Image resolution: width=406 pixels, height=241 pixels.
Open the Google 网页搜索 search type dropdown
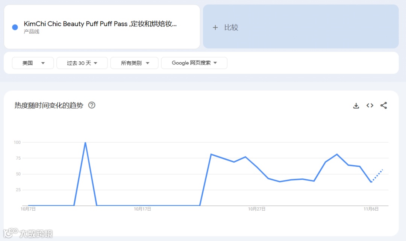[194, 63]
